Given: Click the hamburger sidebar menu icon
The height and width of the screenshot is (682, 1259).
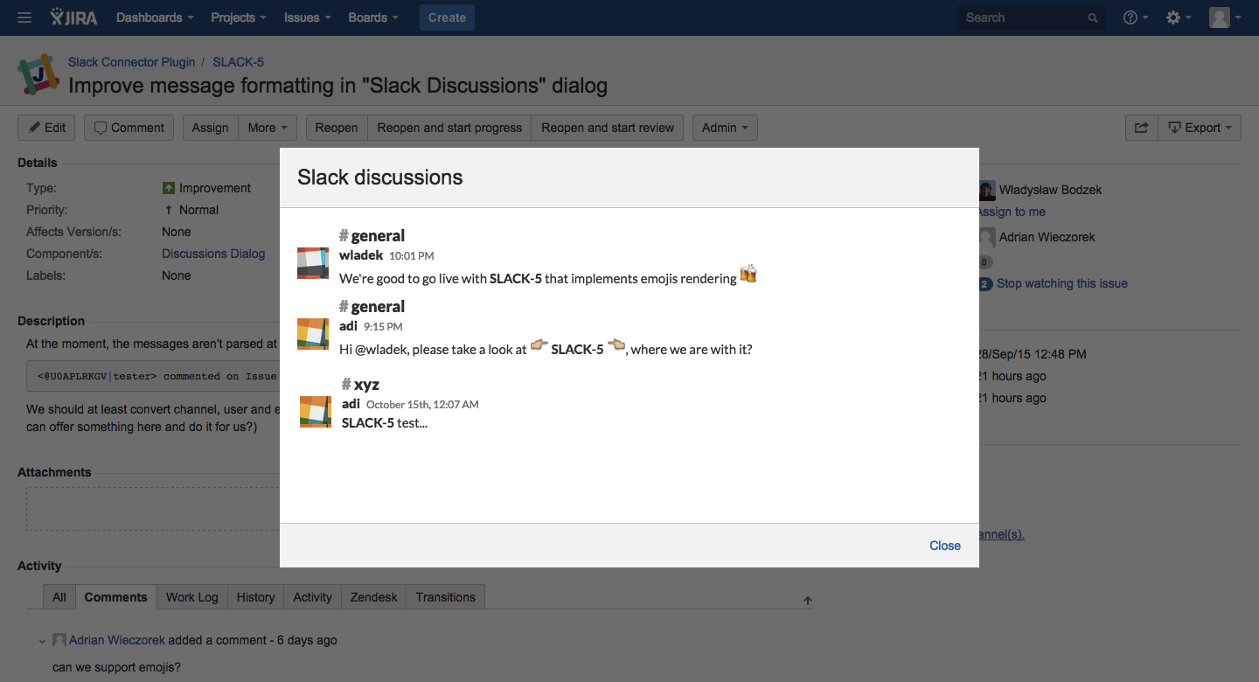Looking at the screenshot, I should click(24, 17).
